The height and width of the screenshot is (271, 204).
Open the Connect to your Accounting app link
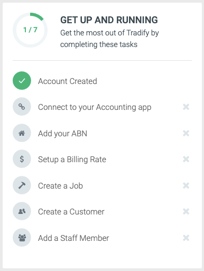click(x=95, y=107)
